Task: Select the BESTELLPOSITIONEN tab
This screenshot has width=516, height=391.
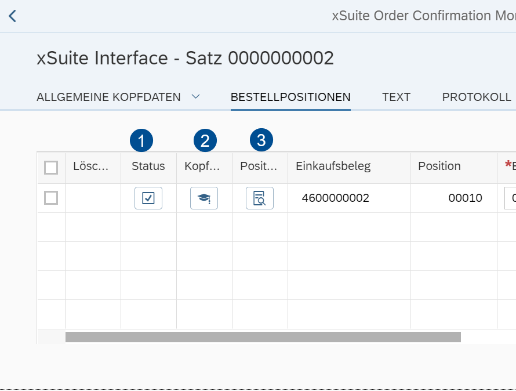Action: click(x=290, y=97)
